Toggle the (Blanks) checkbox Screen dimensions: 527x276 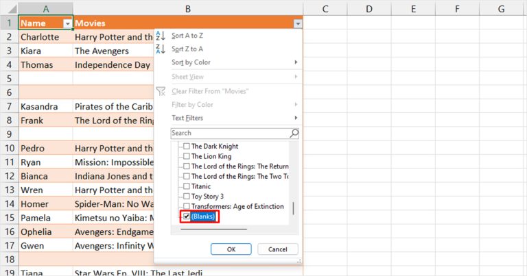click(186, 216)
